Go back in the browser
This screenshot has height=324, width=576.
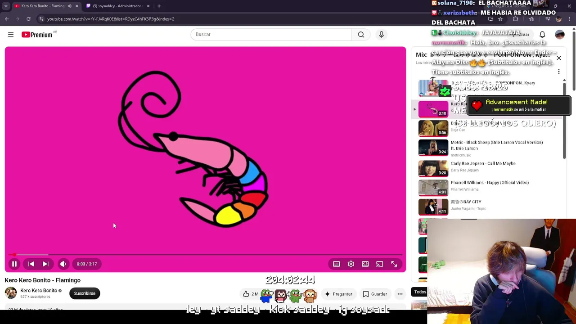point(7,19)
